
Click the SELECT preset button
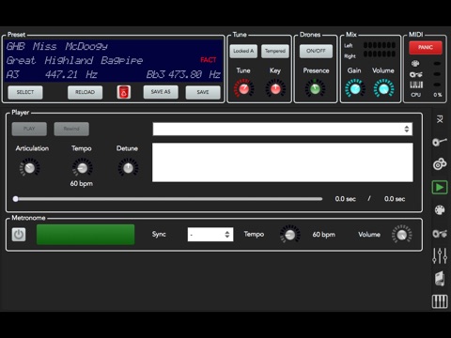pos(25,92)
